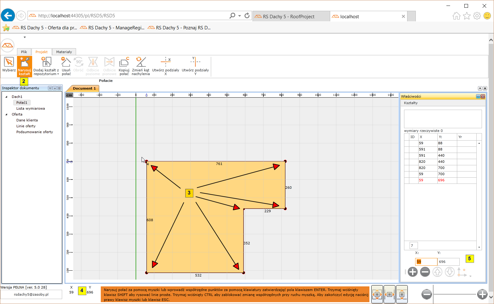Collapse the Oferta tree node
This screenshot has height=304, width=494.
(6, 114)
